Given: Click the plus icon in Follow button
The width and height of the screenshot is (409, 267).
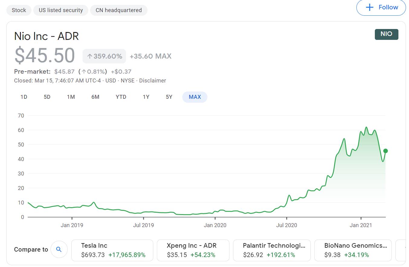Looking at the screenshot, I should [369, 7].
